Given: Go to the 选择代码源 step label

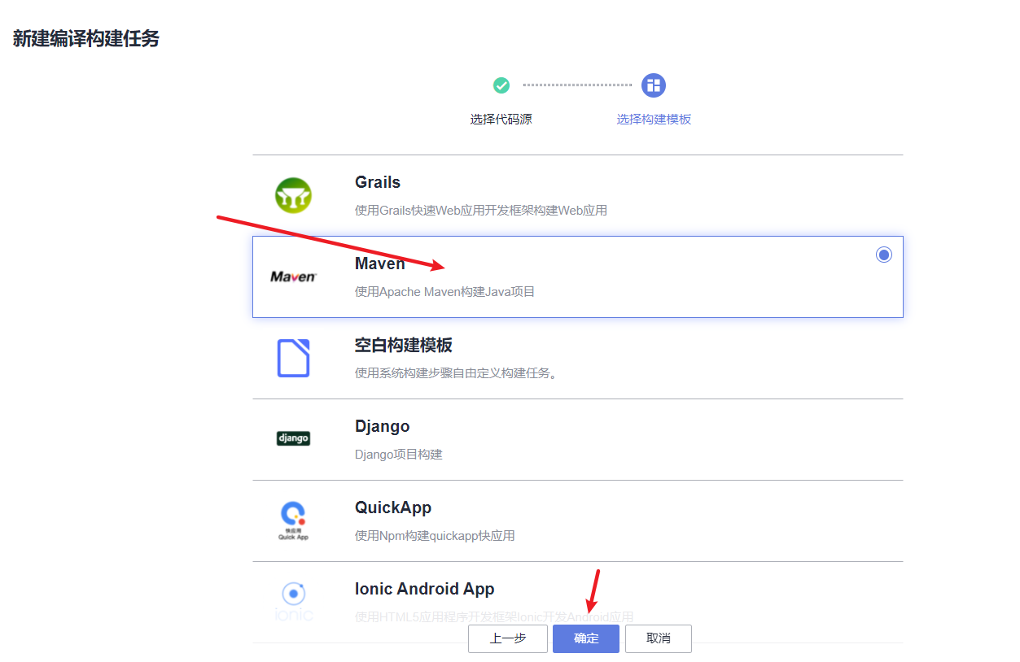Looking at the screenshot, I should (x=501, y=119).
